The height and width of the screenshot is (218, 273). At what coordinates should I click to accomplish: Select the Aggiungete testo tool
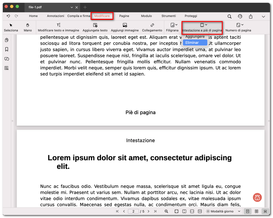coord(95,27)
